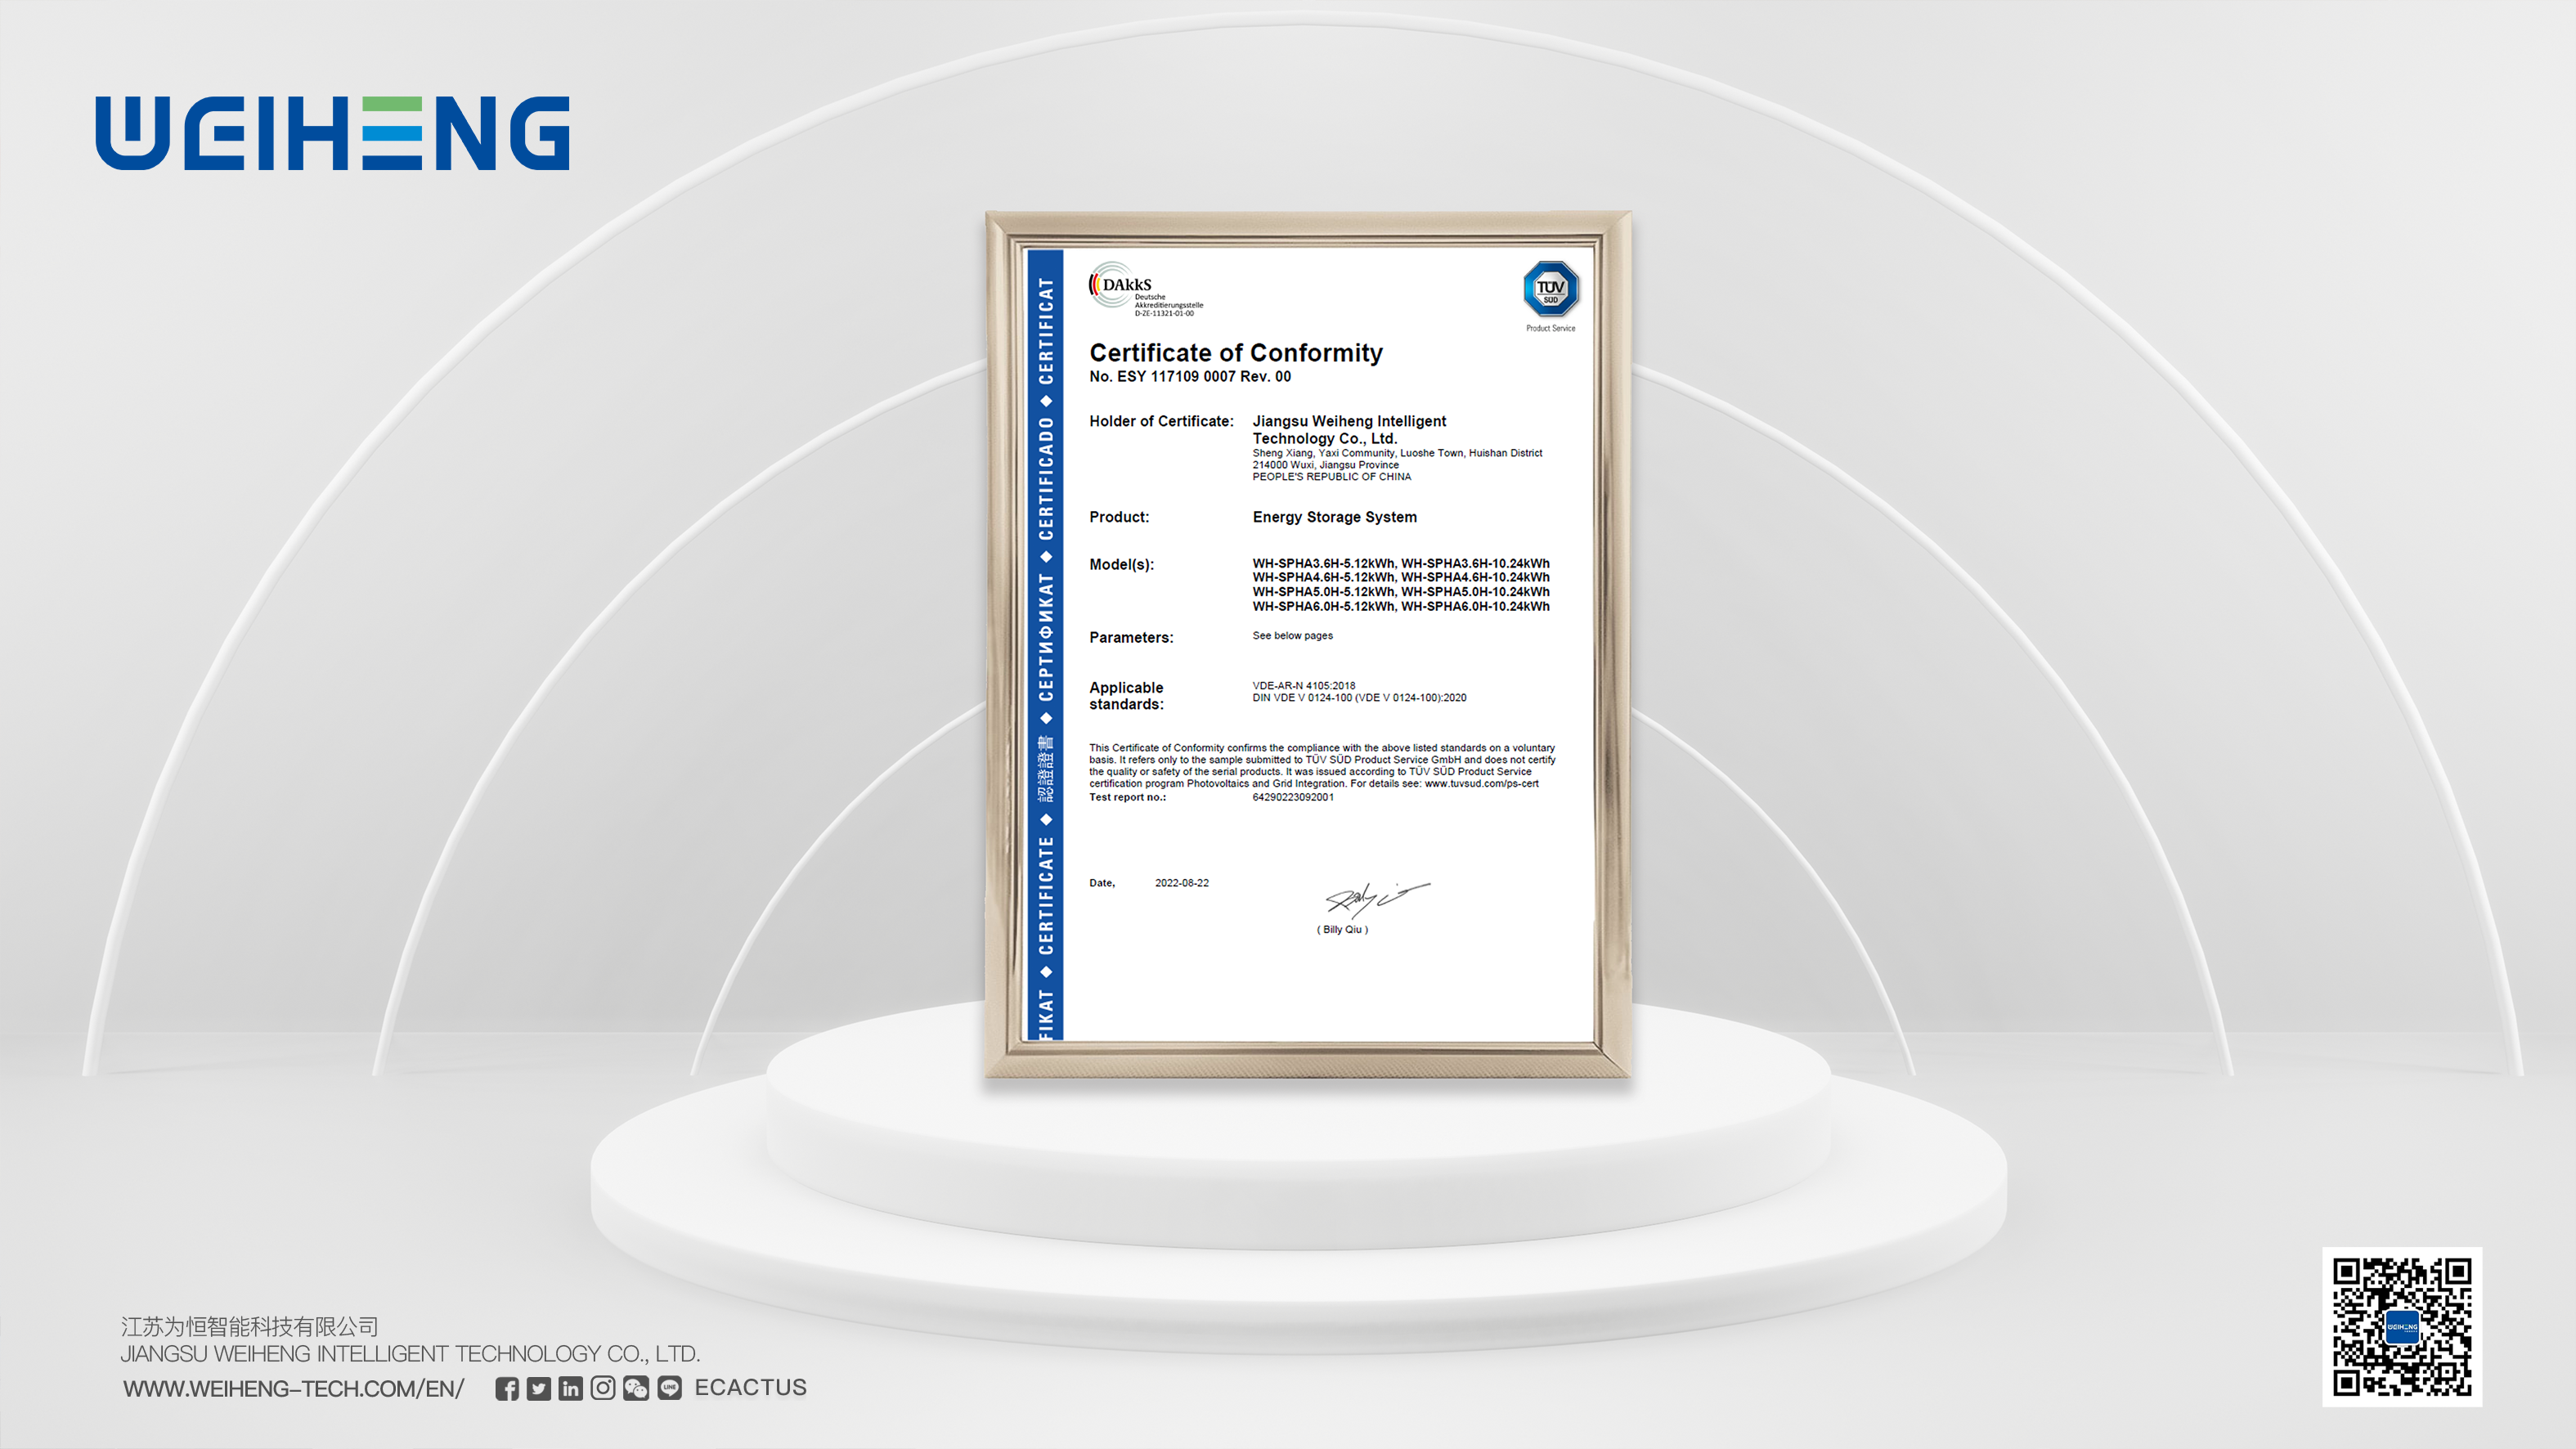Click the TÜV SÜD octagon logo

click(x=1550, y=289)
